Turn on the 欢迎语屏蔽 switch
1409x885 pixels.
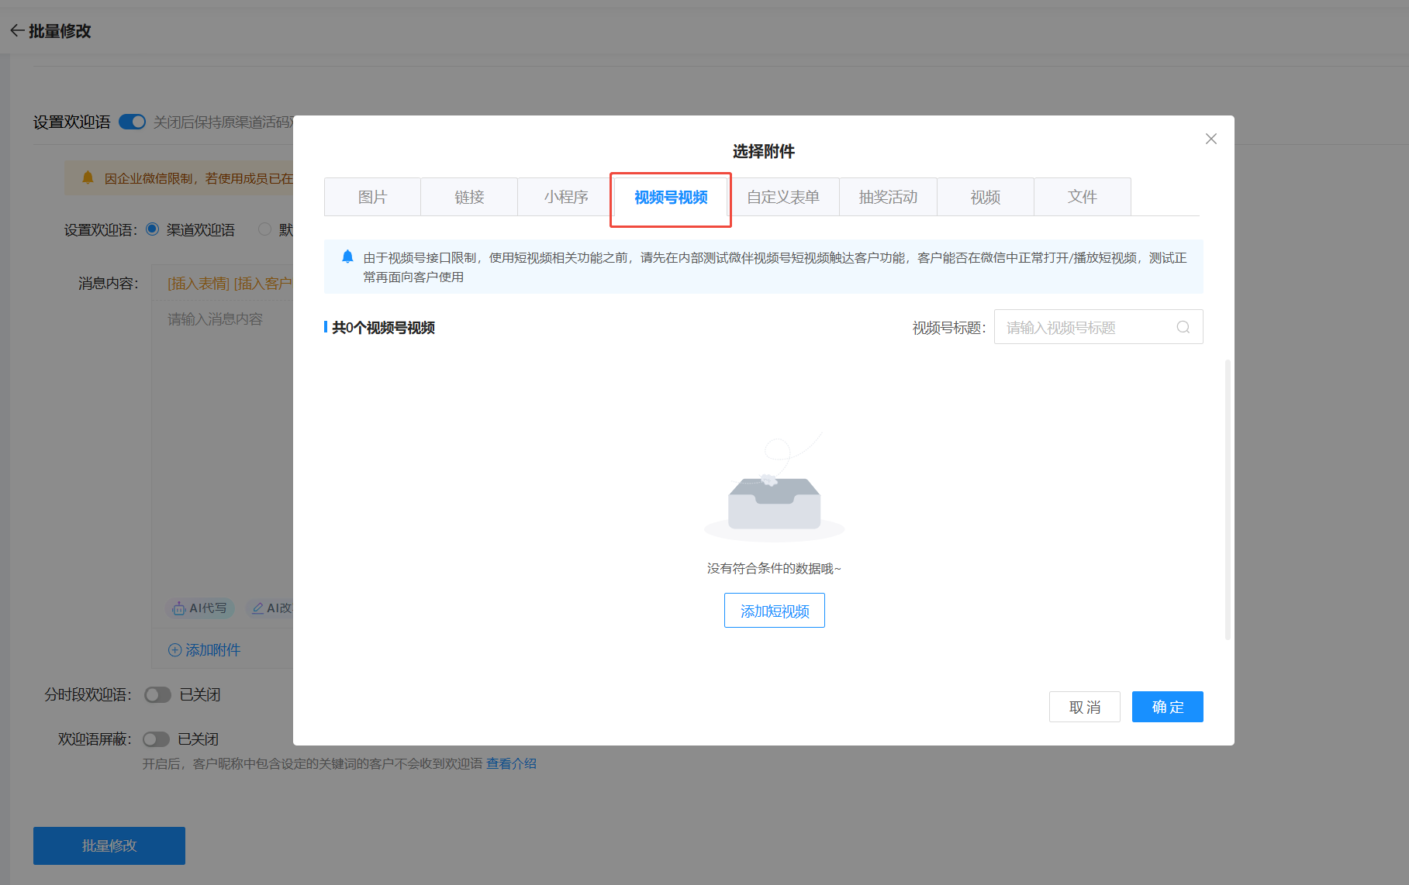[x=156, y=739]
